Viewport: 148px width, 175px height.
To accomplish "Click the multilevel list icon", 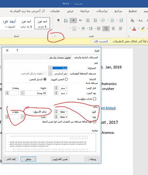I will pyautogui.click(x=103, y=21).
